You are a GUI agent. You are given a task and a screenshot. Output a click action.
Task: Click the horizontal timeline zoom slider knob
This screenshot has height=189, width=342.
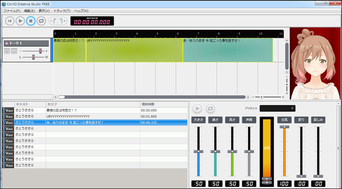pos(261,97)
